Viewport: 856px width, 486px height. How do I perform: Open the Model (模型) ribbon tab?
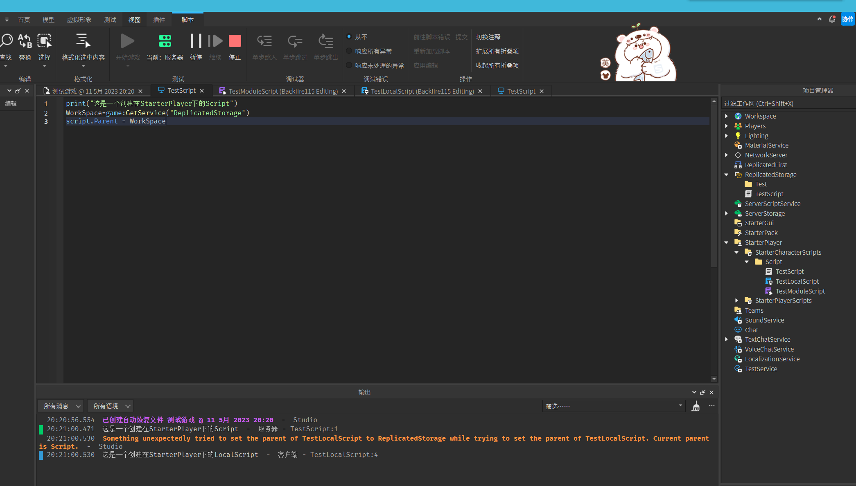[48, 20]
